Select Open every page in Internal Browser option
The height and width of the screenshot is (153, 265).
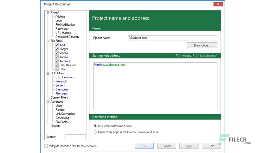95,132
